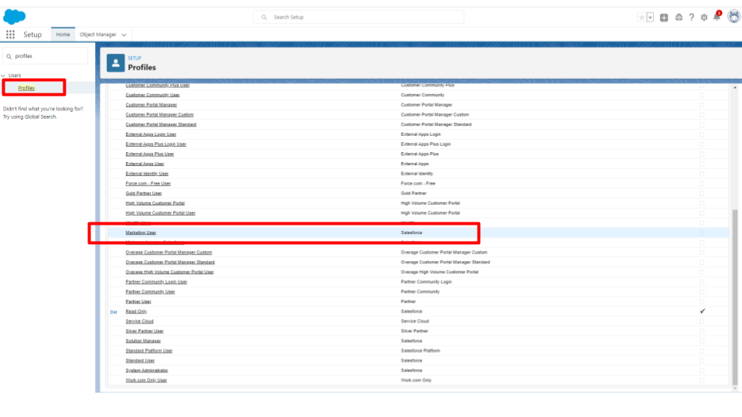Open the External Apps Login User profile
The image size is (742, 417).
point(151,134)
